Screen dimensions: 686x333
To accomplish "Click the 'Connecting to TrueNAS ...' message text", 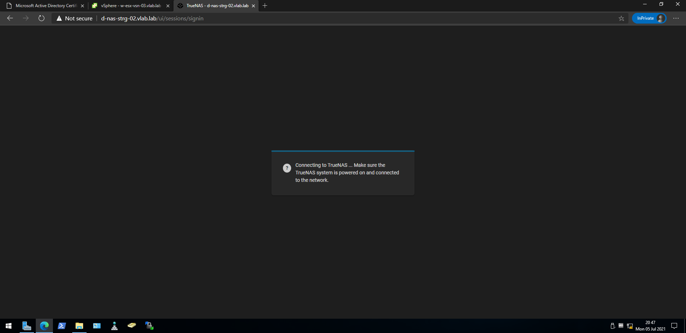I will pos(347,173).
